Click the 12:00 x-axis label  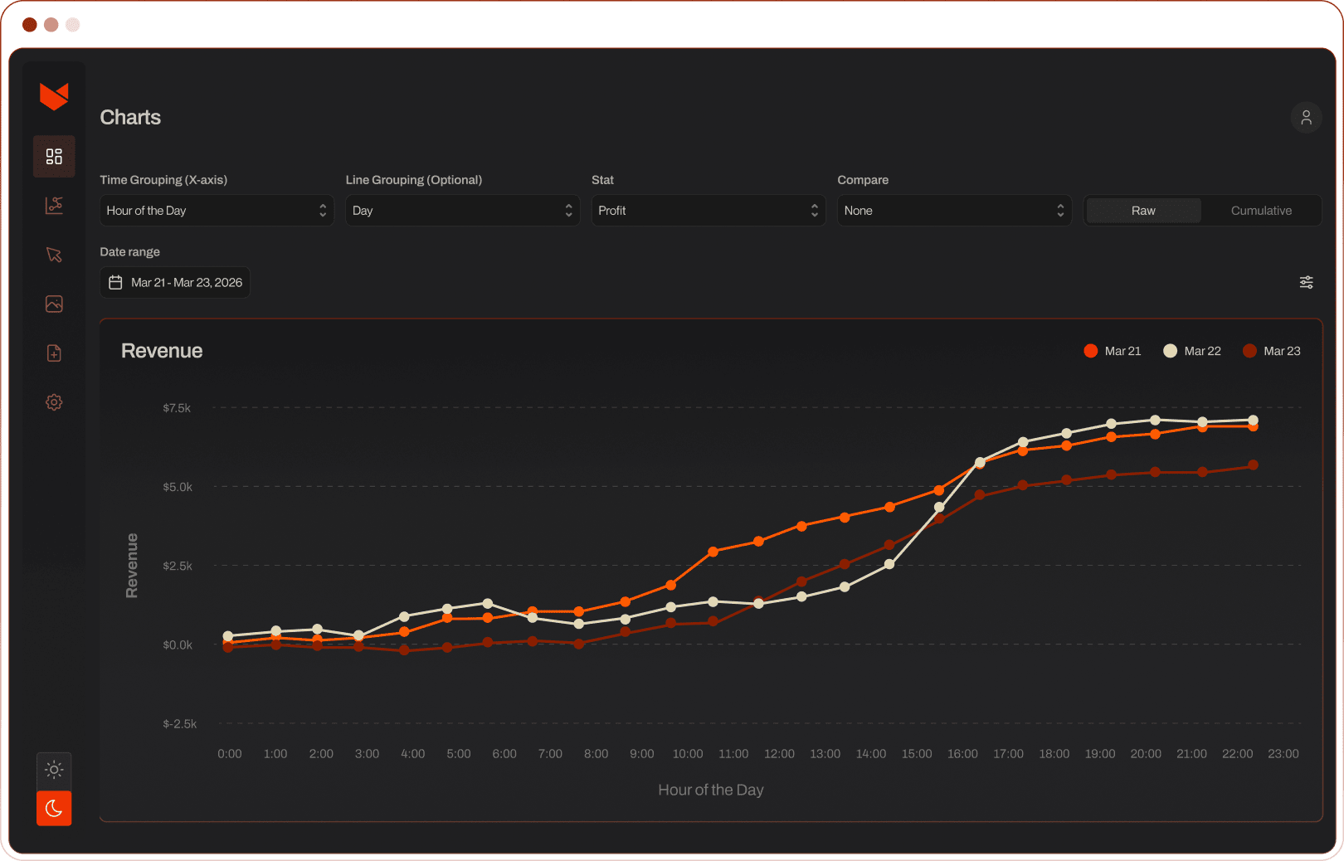[779, 754]
